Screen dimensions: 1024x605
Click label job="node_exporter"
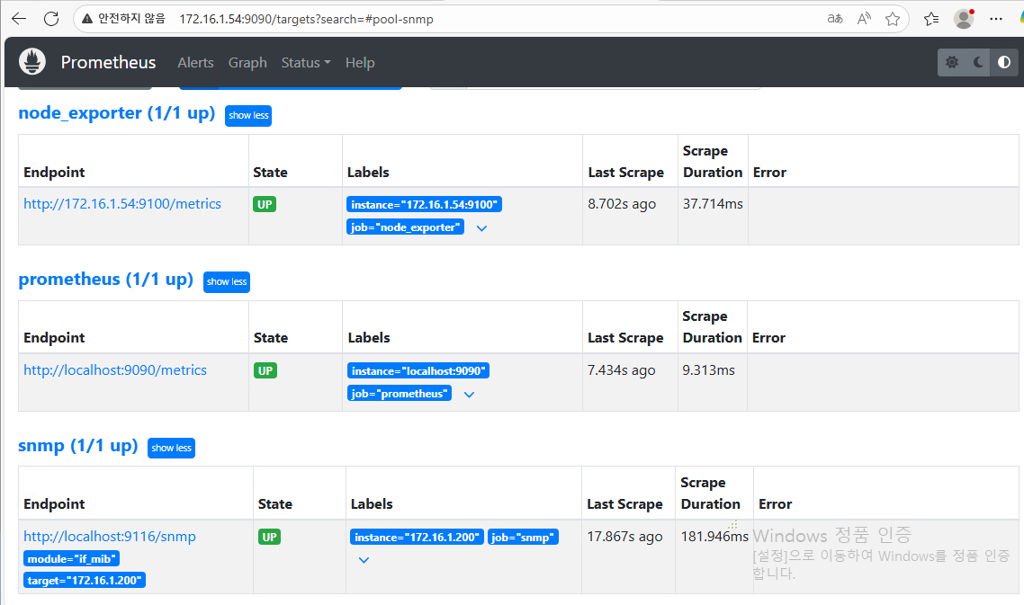pyautogui.click(x=405, y=227)
